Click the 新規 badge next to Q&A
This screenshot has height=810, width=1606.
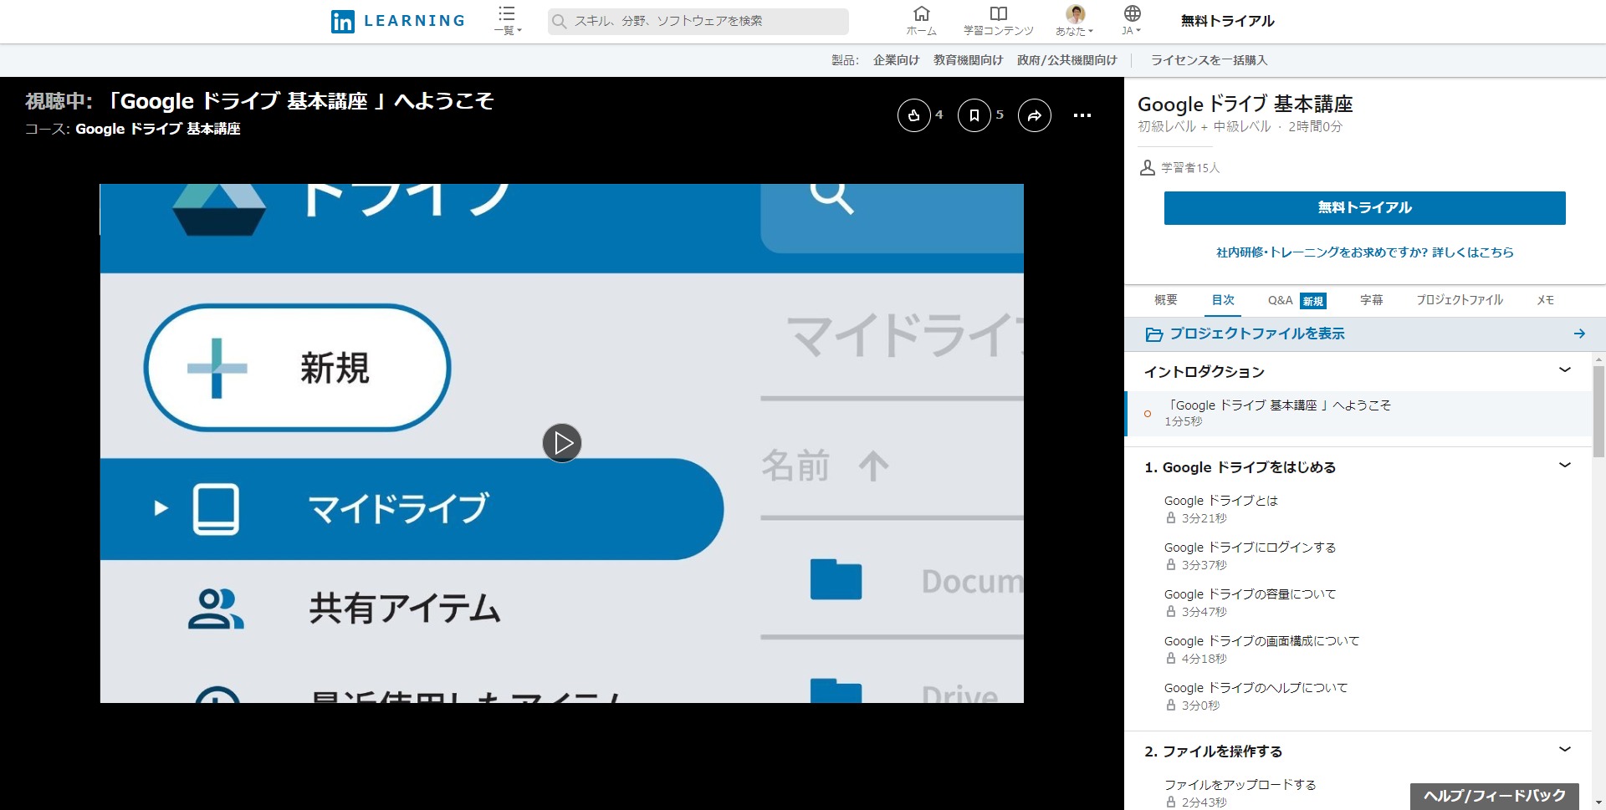[1313, 301]
